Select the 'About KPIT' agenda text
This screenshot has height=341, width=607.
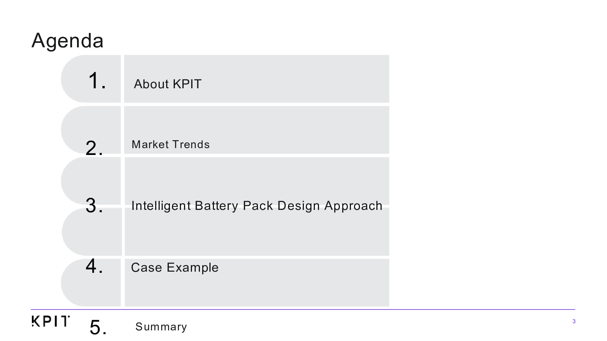point(167,84)
